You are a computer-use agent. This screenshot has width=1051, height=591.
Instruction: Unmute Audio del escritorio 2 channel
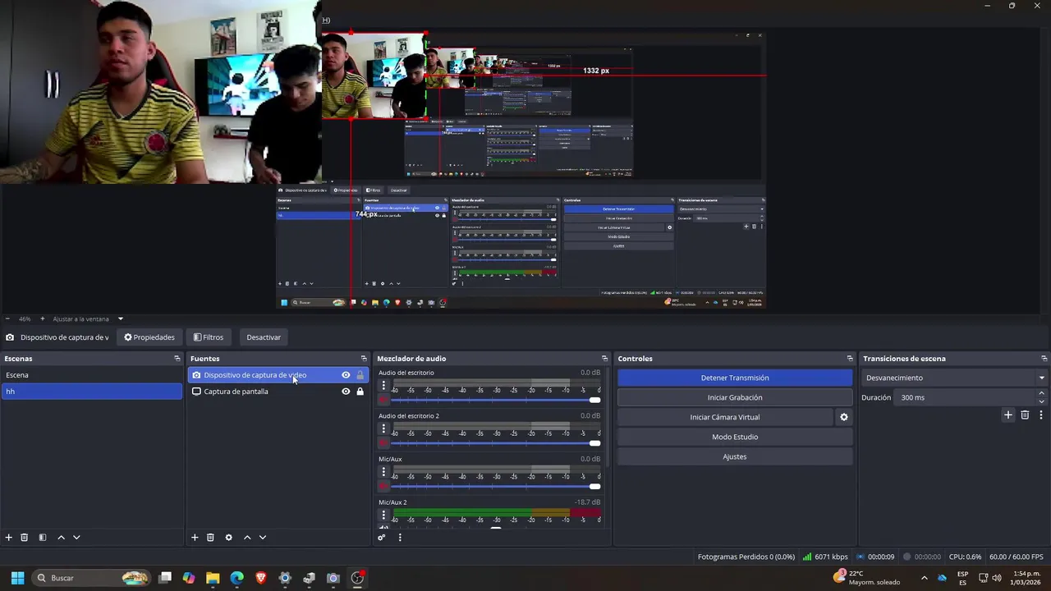point(383,443)
